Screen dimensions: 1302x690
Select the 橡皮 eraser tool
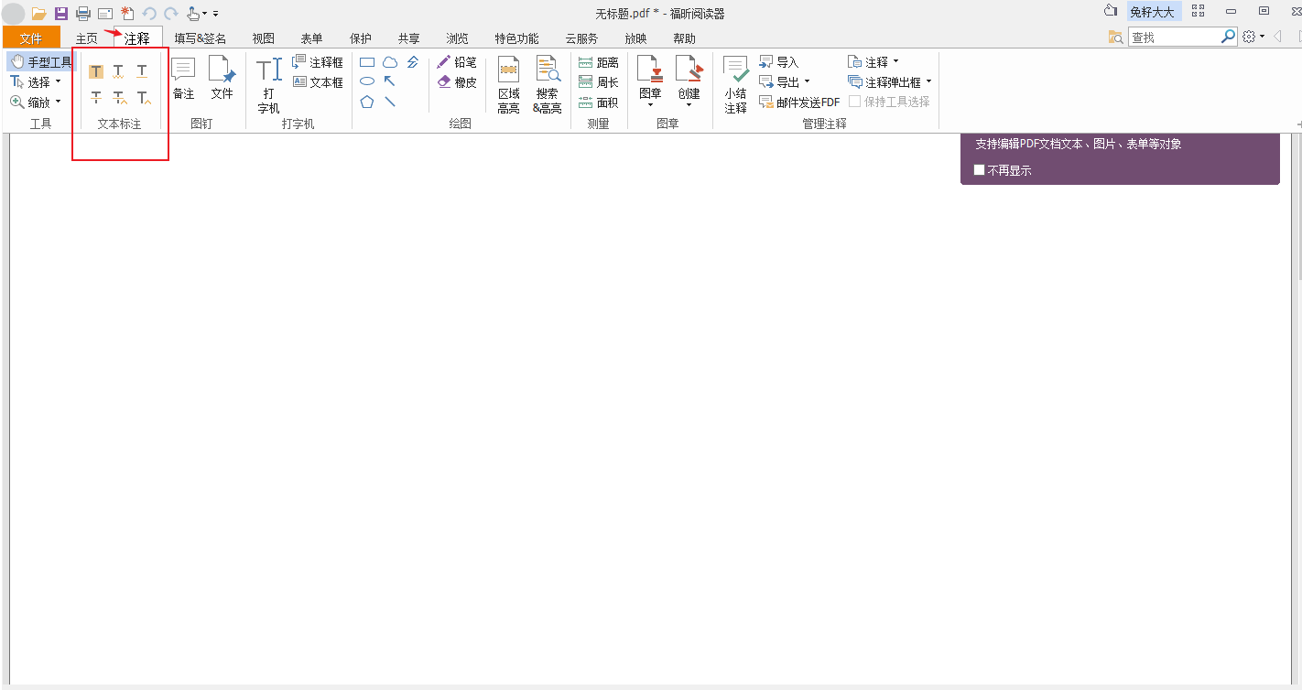(x=458, y=81)
